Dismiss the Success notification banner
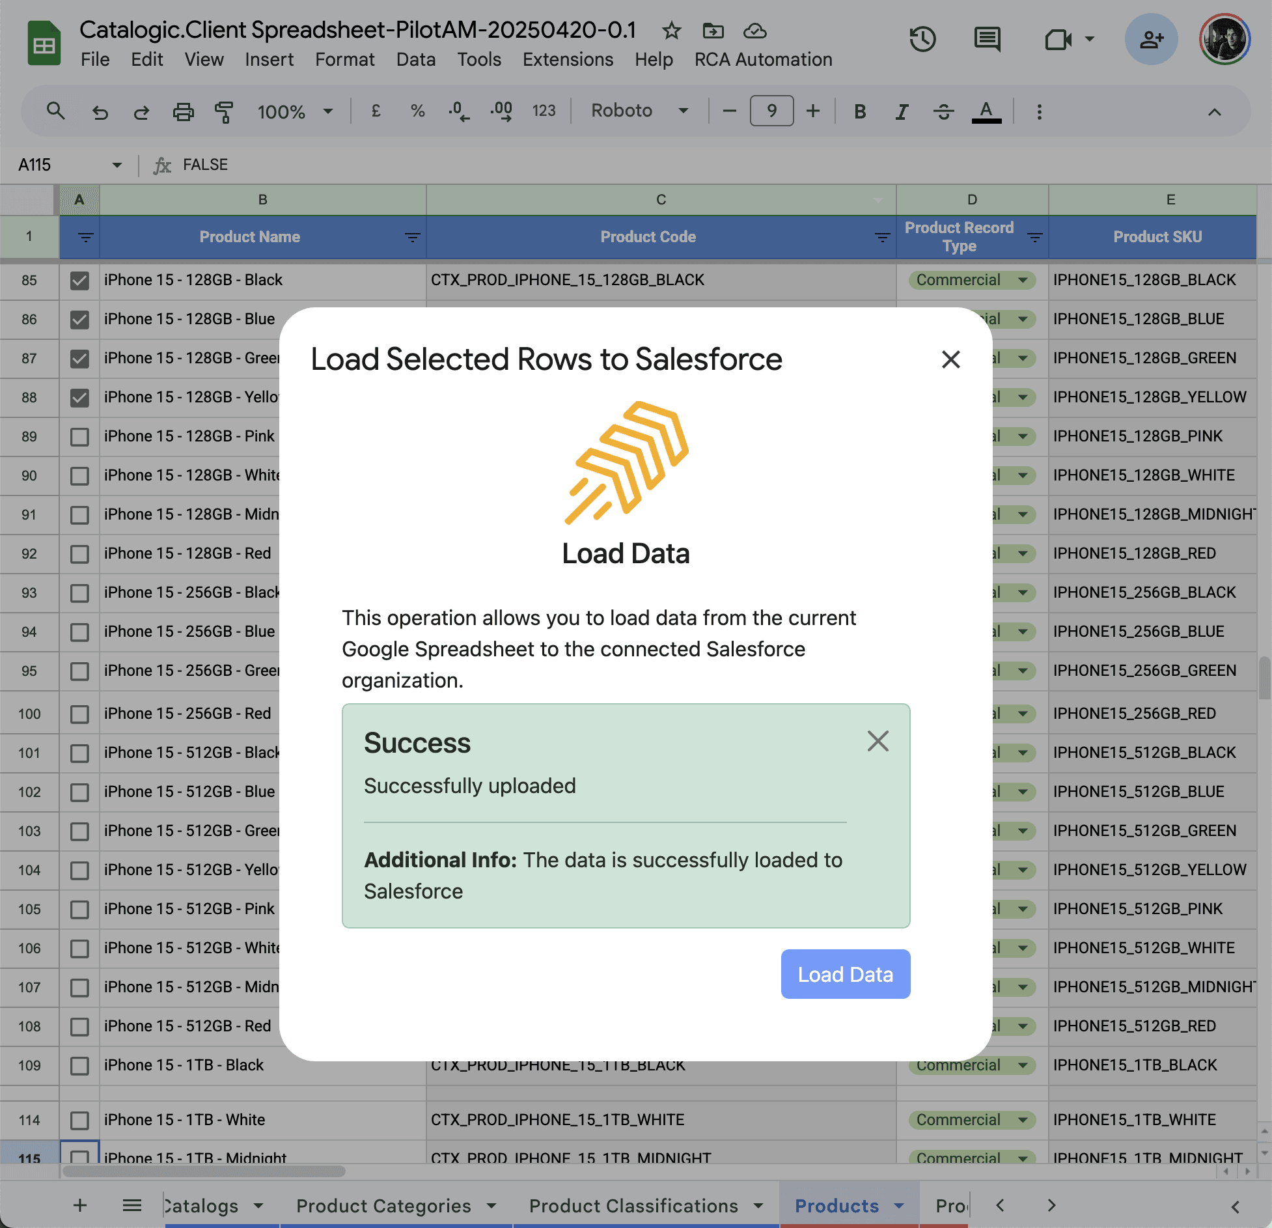 pos(878,741)
